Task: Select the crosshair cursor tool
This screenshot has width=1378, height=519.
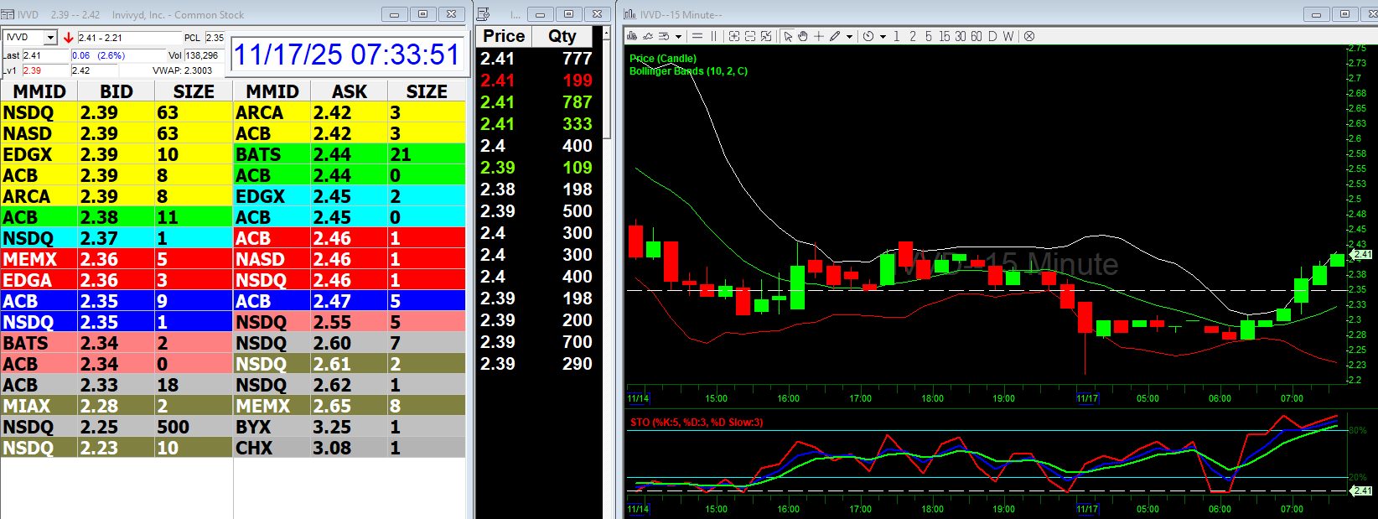Action: (x=819, y=36)
